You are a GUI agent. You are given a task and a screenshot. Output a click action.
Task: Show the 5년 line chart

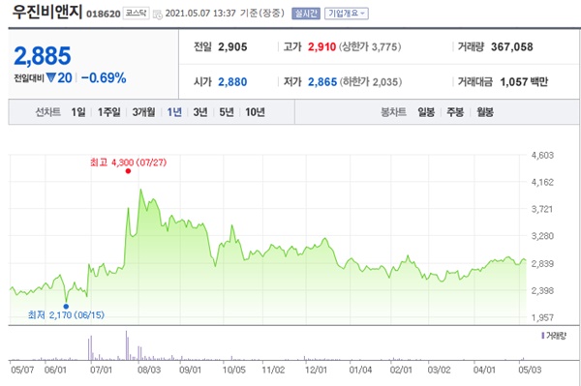pyautogui.click(x=227, y=112)
